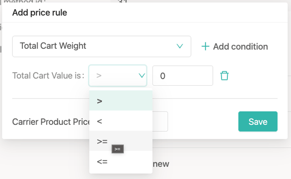Focus the cart value field showing 0
Image resolution: width=291 pixels, height=179 pixels.
[x=183, y=76]
